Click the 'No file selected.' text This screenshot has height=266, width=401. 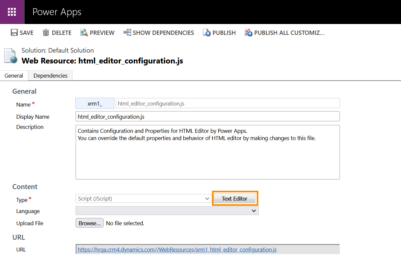click(125, 223)
